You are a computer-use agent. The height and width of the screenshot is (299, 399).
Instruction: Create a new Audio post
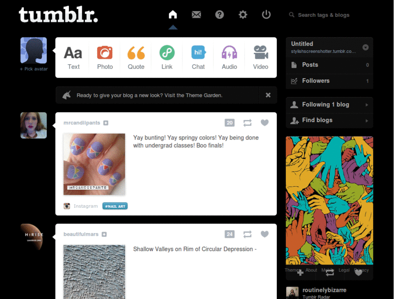click(x=229, y=58)
